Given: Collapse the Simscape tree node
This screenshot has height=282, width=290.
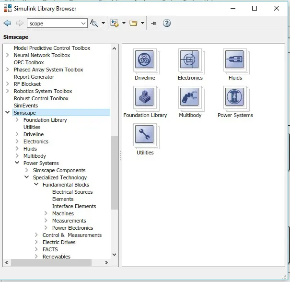Looking at the screenshot, I should pyautogui.click(x=8, y=113).
